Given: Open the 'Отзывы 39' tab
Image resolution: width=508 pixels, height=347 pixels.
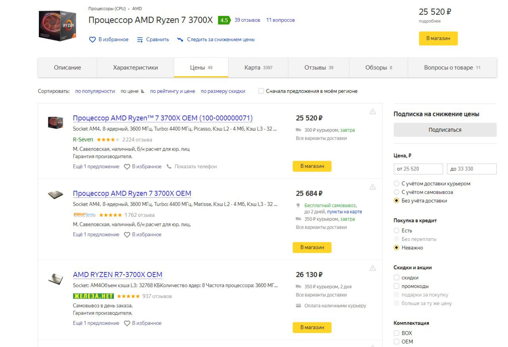Looking at the screenshot, I should 319,67.
